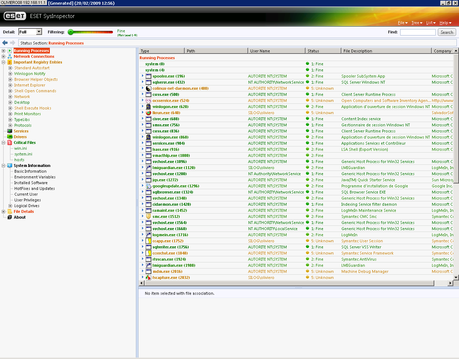Click the horizontal scrollbar right arrow
The width and height of the screenshot is (459, 359).
[x=450, y=283]
